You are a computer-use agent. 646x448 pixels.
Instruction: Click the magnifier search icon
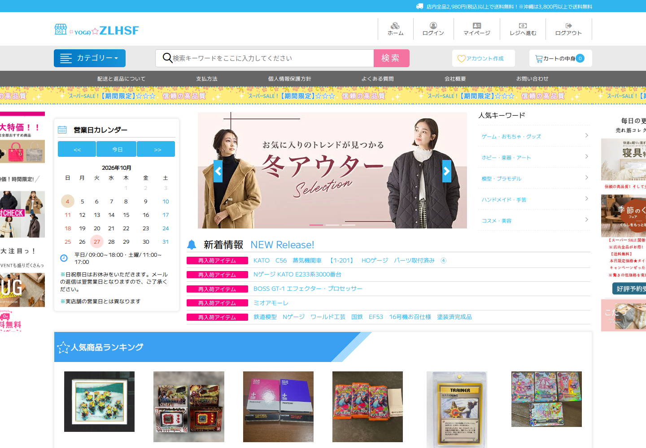pyautogui.click(x=167, y=58)
